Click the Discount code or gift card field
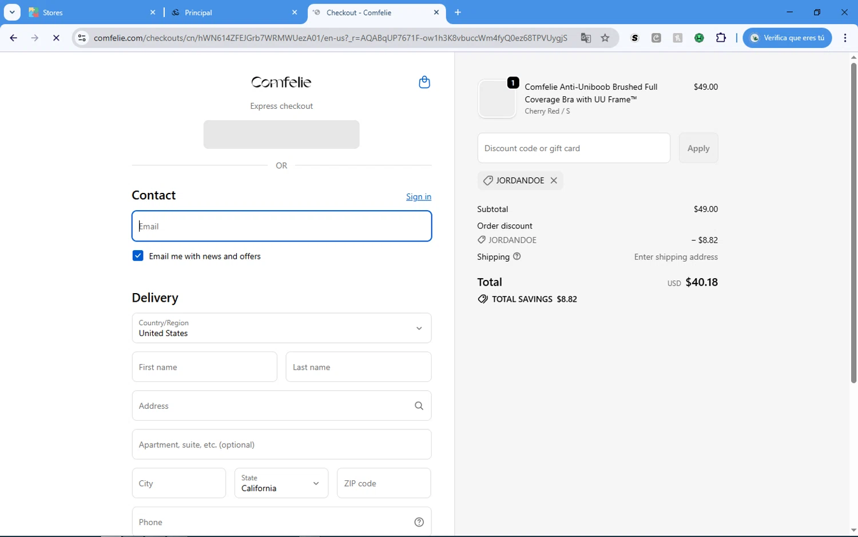Image resolution: width=858 pixels, height=537 pixels. [x=574, y=148]
